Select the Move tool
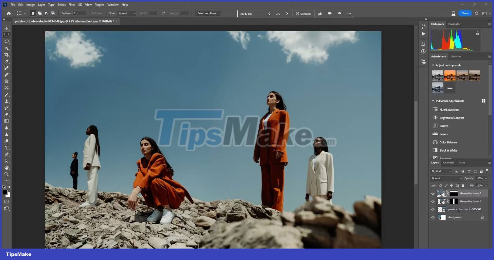Viewport: 494px width, 260px height. 7,28
